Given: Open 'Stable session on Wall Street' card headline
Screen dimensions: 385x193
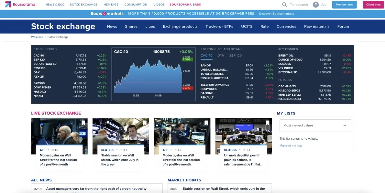Looking at the screenshot, I should click(120, 160).
